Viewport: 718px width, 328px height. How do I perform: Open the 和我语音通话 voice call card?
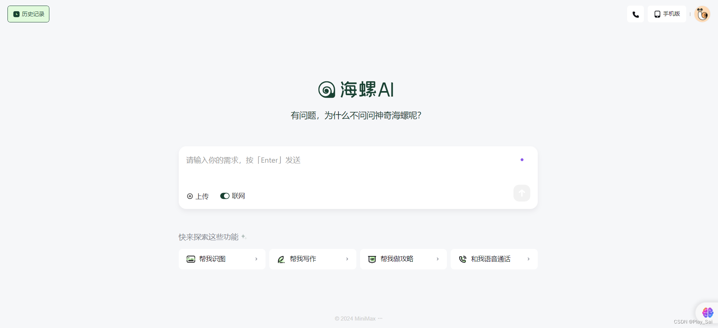click(494, 259)
